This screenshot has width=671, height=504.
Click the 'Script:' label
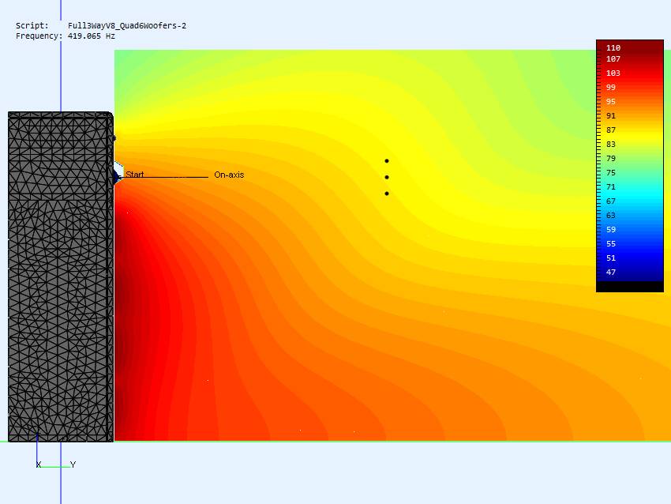point(32,26)
